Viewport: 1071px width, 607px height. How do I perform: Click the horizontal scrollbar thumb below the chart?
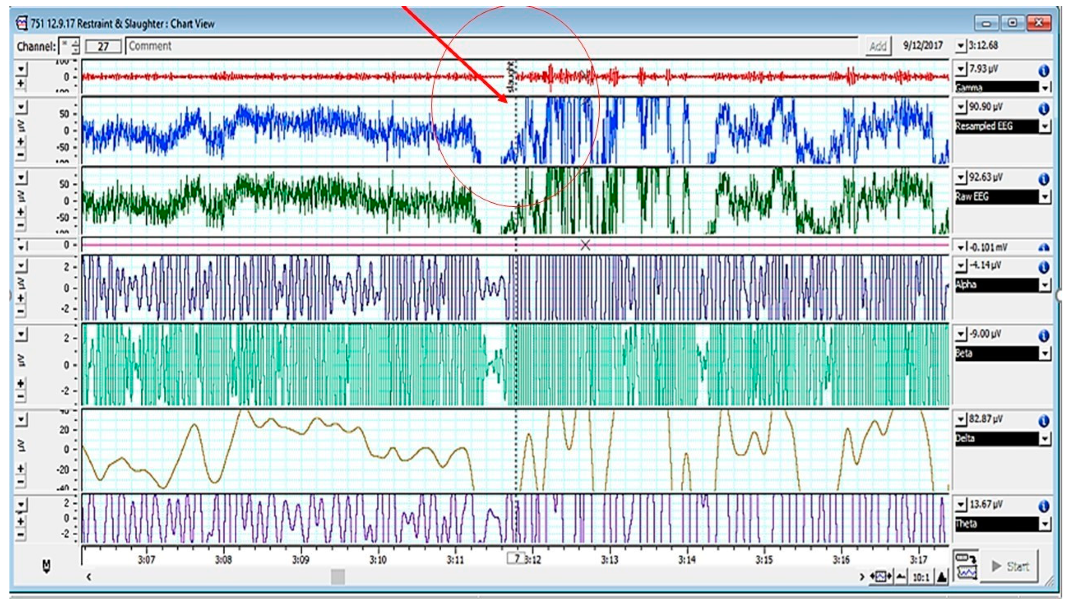click(x=338, y=577)
